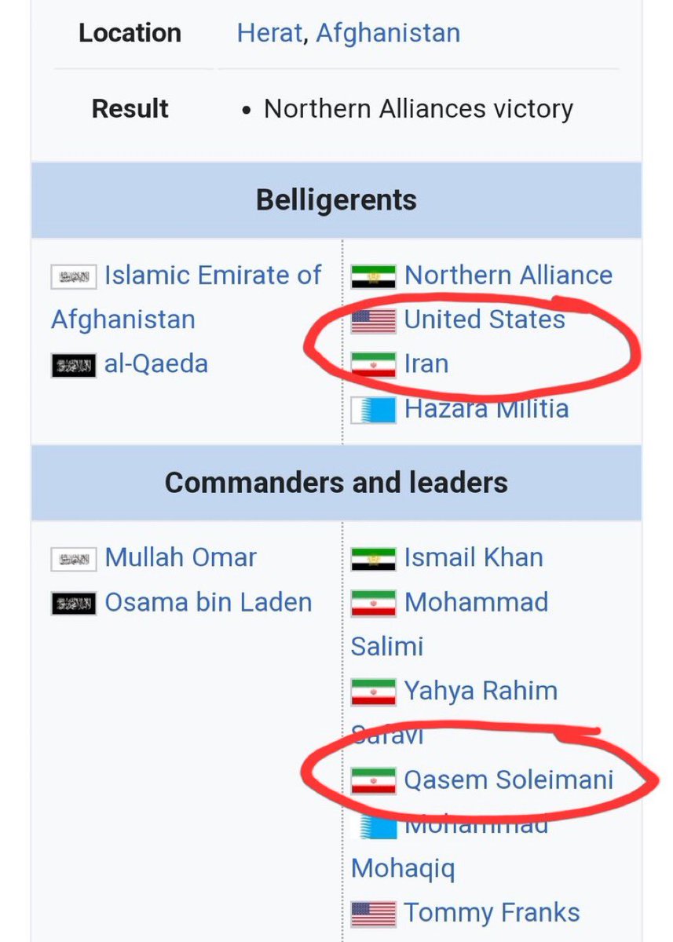673x942 pixels.
Task: Open the Iran belligerent link
Action: pos(426,364)
